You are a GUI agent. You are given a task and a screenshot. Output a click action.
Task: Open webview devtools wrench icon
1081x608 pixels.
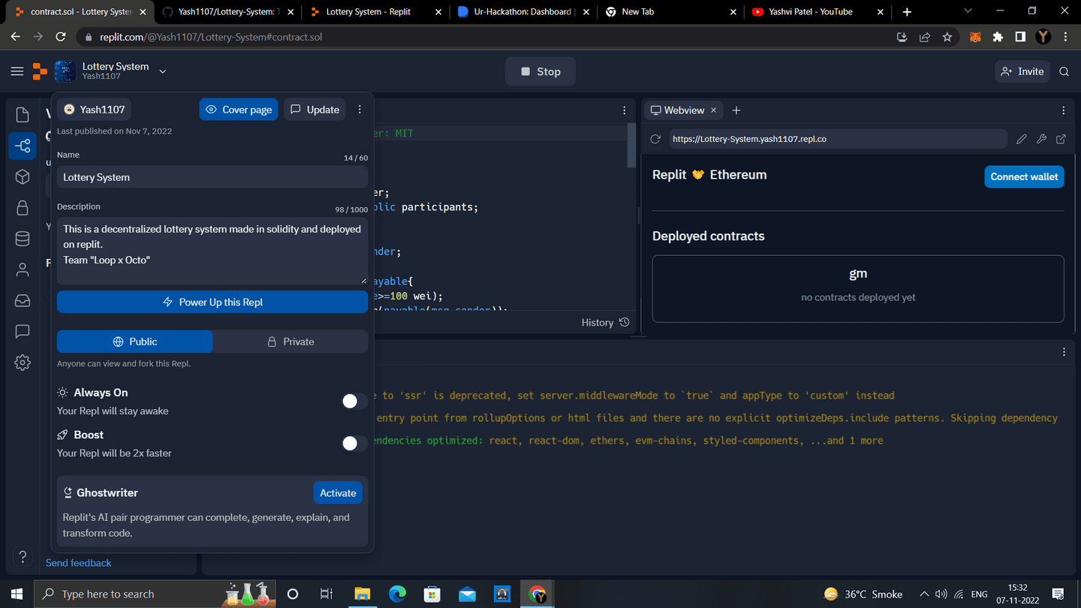tap(1041, 139)
